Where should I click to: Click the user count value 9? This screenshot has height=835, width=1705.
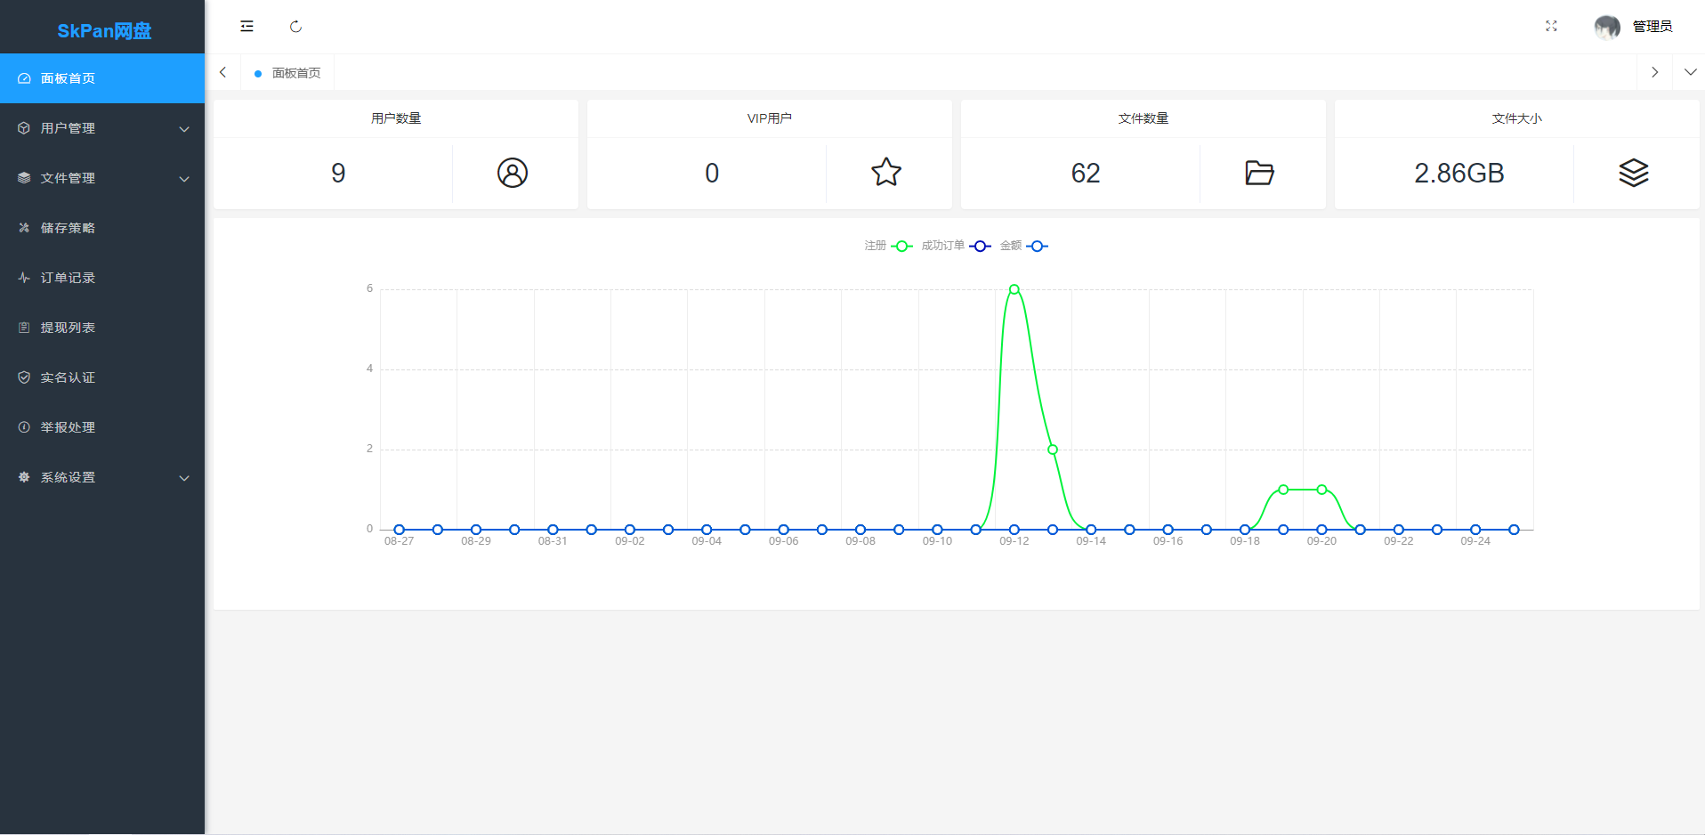tap(338, 173)
